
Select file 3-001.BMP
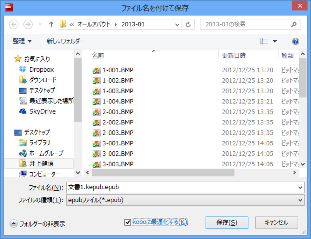118,143
